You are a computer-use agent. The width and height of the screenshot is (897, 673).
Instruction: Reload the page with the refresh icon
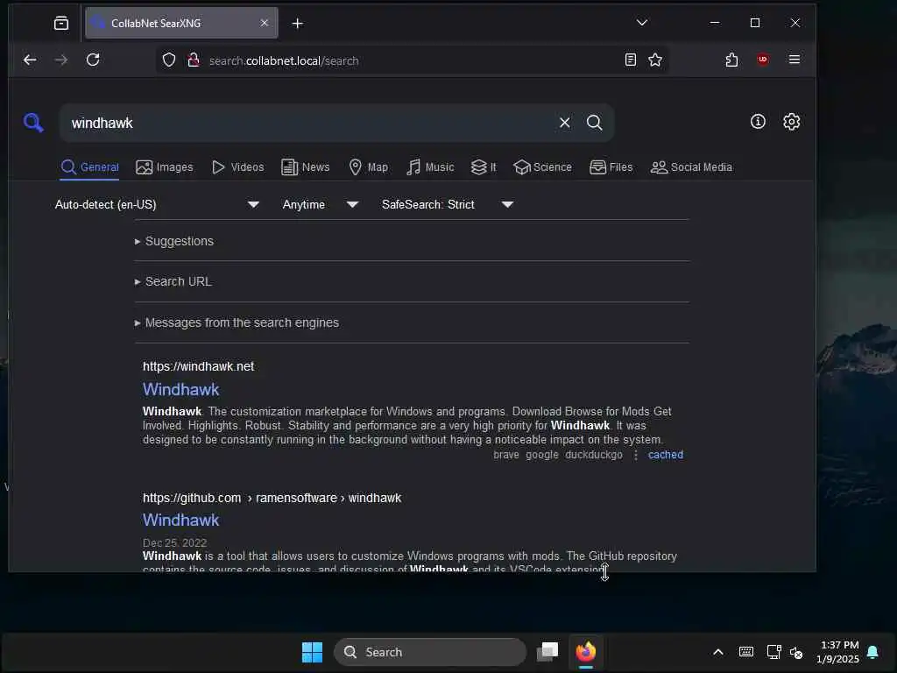point(93,60)
